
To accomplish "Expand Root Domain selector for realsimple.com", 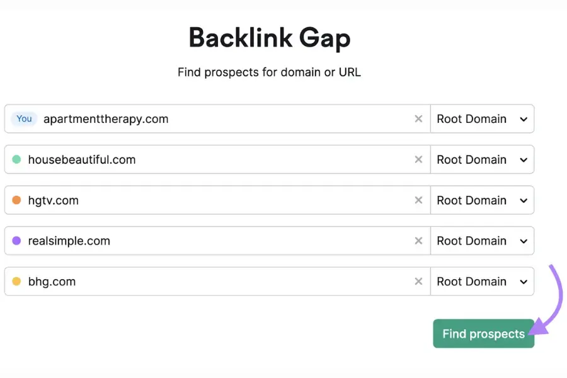I will (482, 241).
